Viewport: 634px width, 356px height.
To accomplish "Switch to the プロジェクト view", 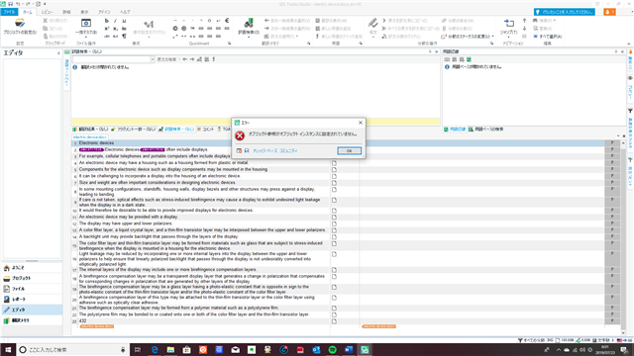I will click(32, 278).
